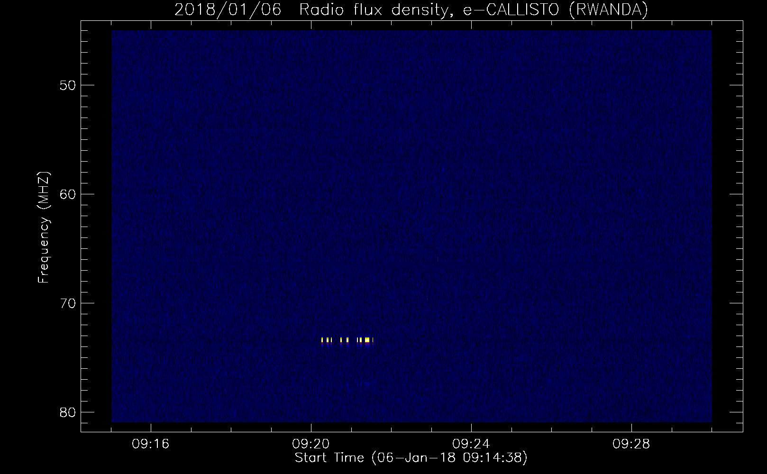Click the 70 frequency tick label

pyautogui.click(x=68, y=303)
